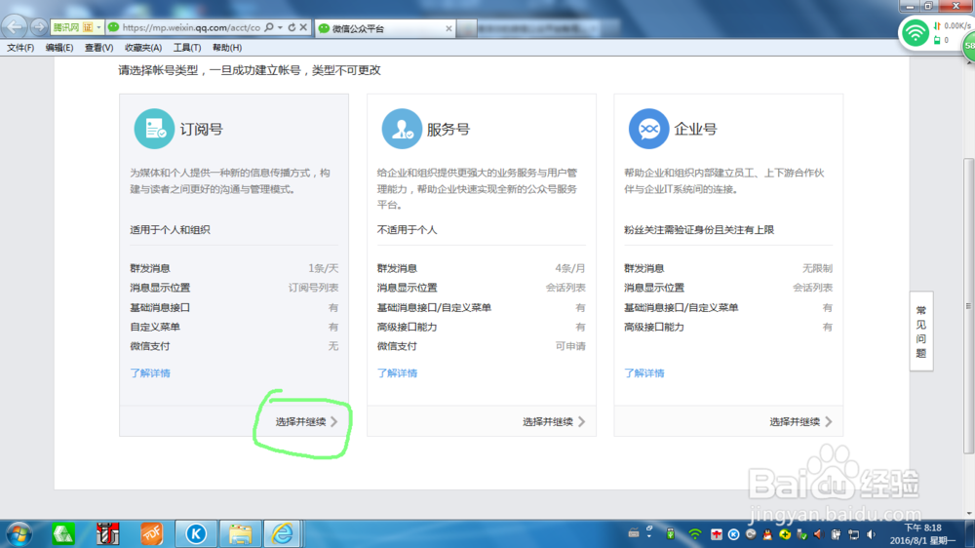The height and width of the screenshot is (548, 975).
Task: Click the 服务号 blue person icon
Action: pyautogui.click(x=402, y=129)
